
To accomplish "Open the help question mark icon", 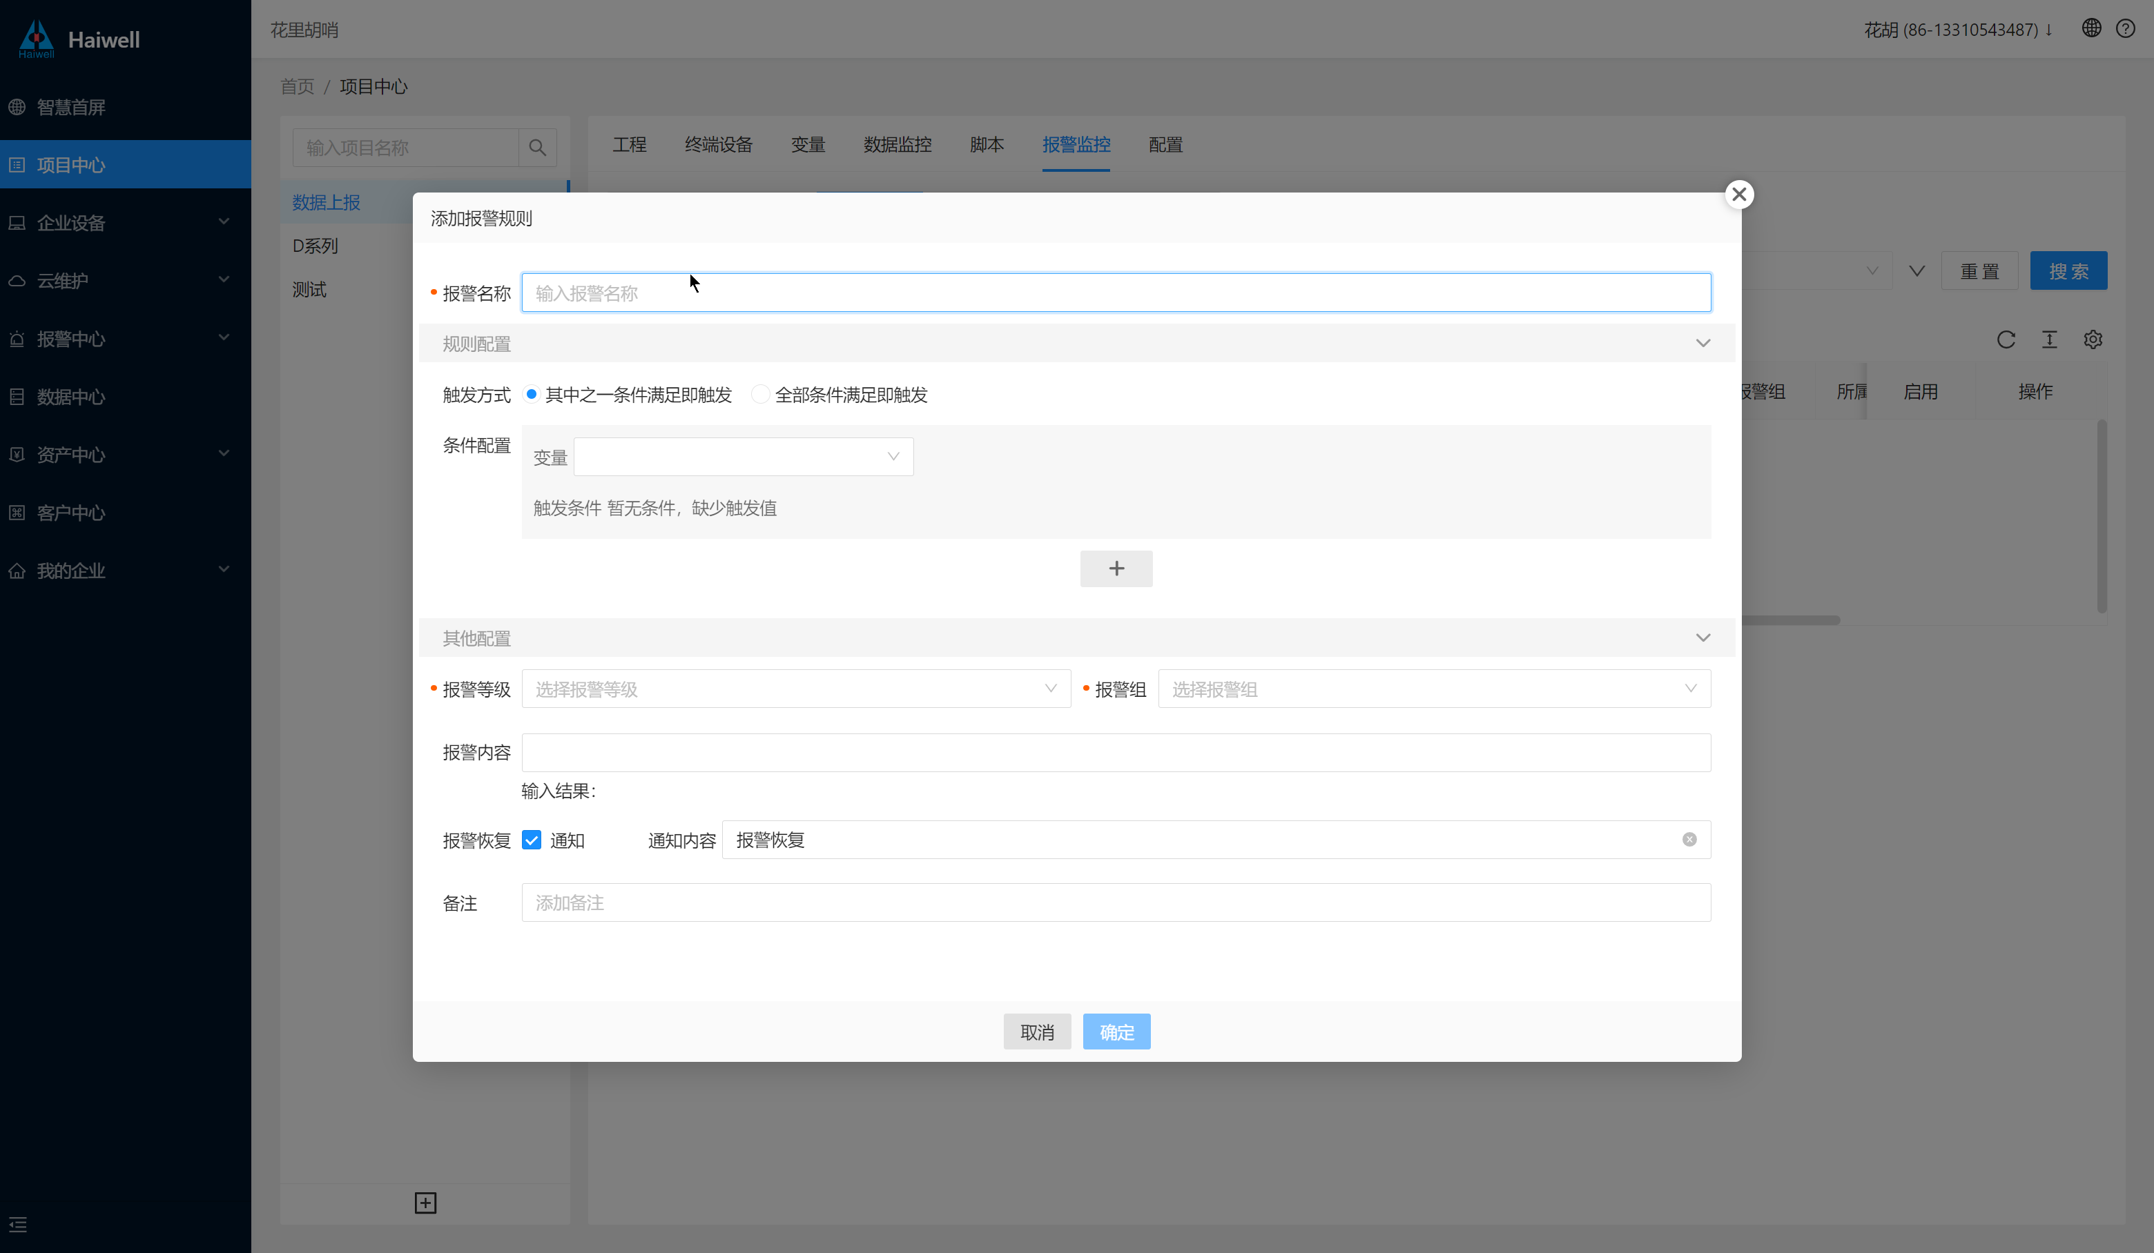I will pos(2126,28).
